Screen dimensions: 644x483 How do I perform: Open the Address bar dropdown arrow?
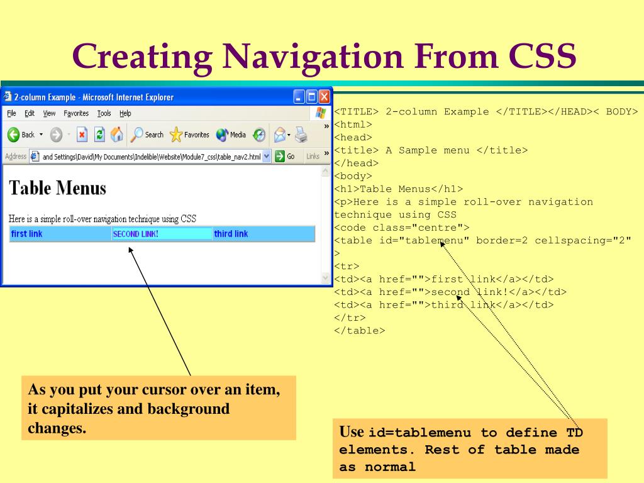click(x=267, y=157)
